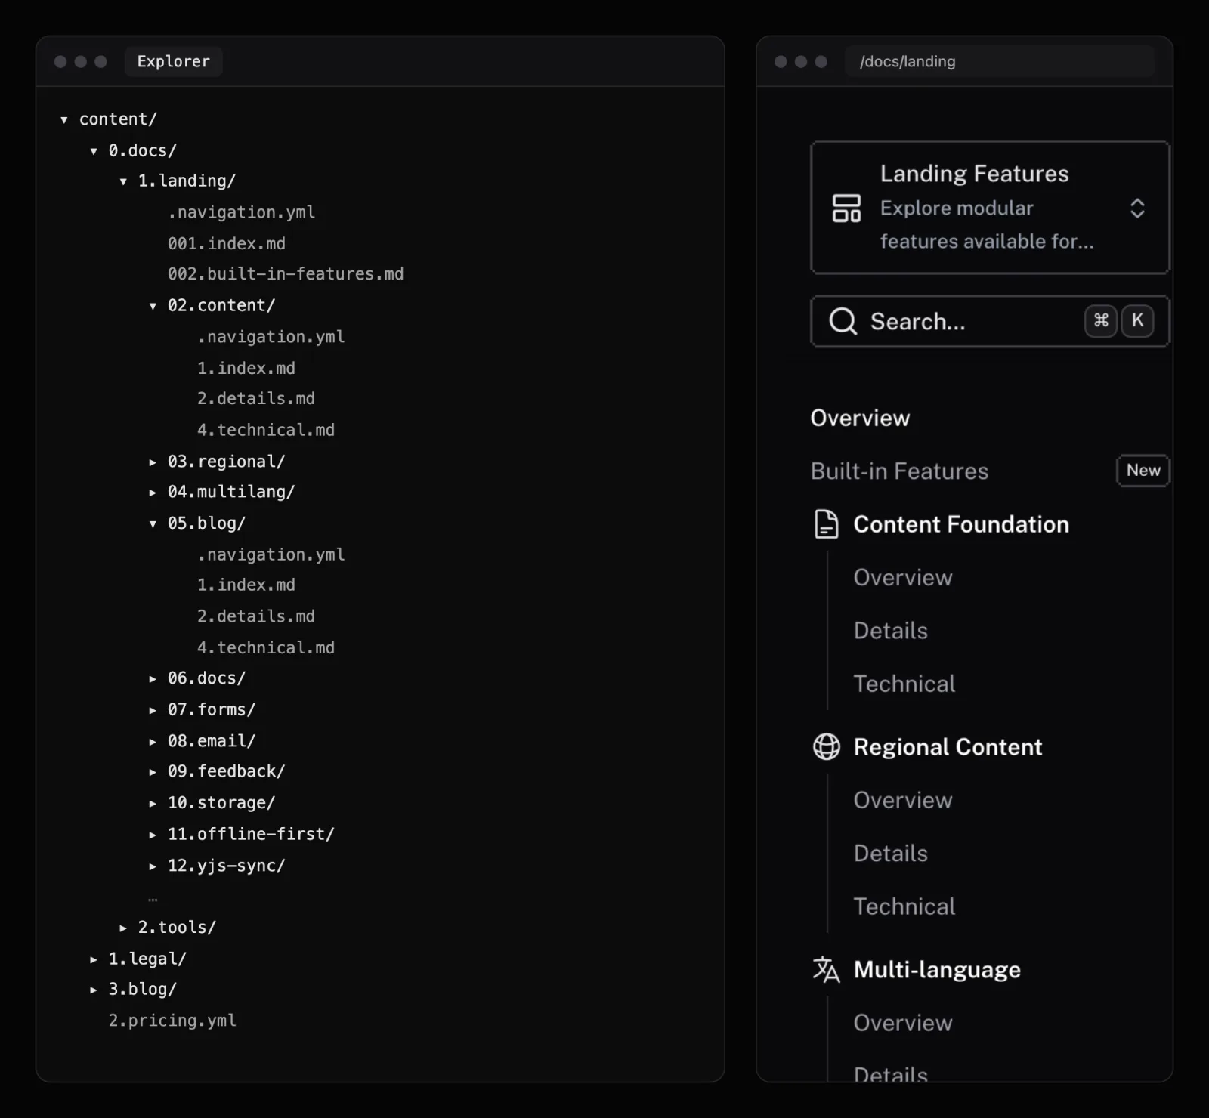This screenshot has width=1209, height=1118.
Task: Select 1.index.md in 02.content/
Action: tap(246, 369)
